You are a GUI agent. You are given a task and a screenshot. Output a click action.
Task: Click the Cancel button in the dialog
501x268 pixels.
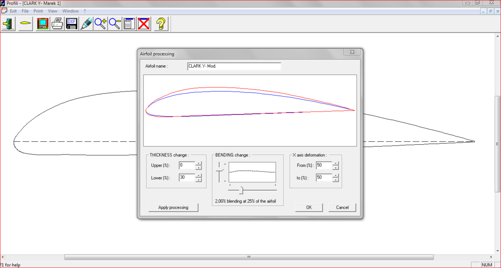coord(342,207)
